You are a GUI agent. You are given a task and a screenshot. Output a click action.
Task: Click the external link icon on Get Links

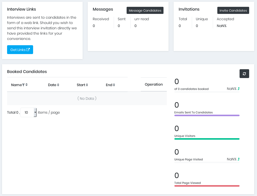pyautogui.click(x=28, y=50)
